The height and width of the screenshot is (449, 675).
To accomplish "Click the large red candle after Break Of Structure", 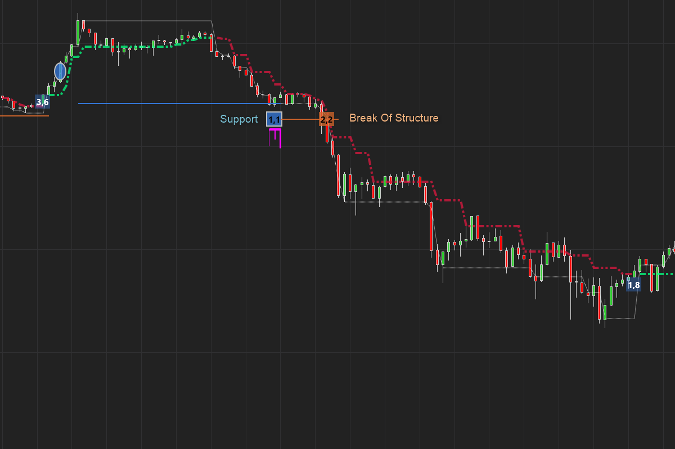I will pyautogui.click(x=339, y=174).
